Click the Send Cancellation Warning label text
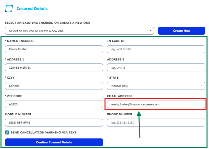Viewport: 209px width, 149px height. click(43, 132)
